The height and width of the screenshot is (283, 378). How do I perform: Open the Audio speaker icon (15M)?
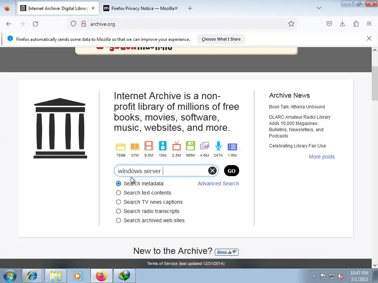point(163,146)
